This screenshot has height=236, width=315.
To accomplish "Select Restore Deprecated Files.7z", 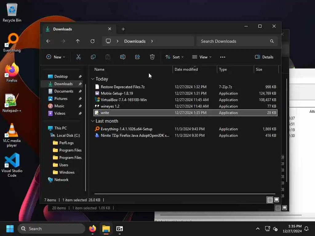I will pyautogui.click(x=185, y=87).
